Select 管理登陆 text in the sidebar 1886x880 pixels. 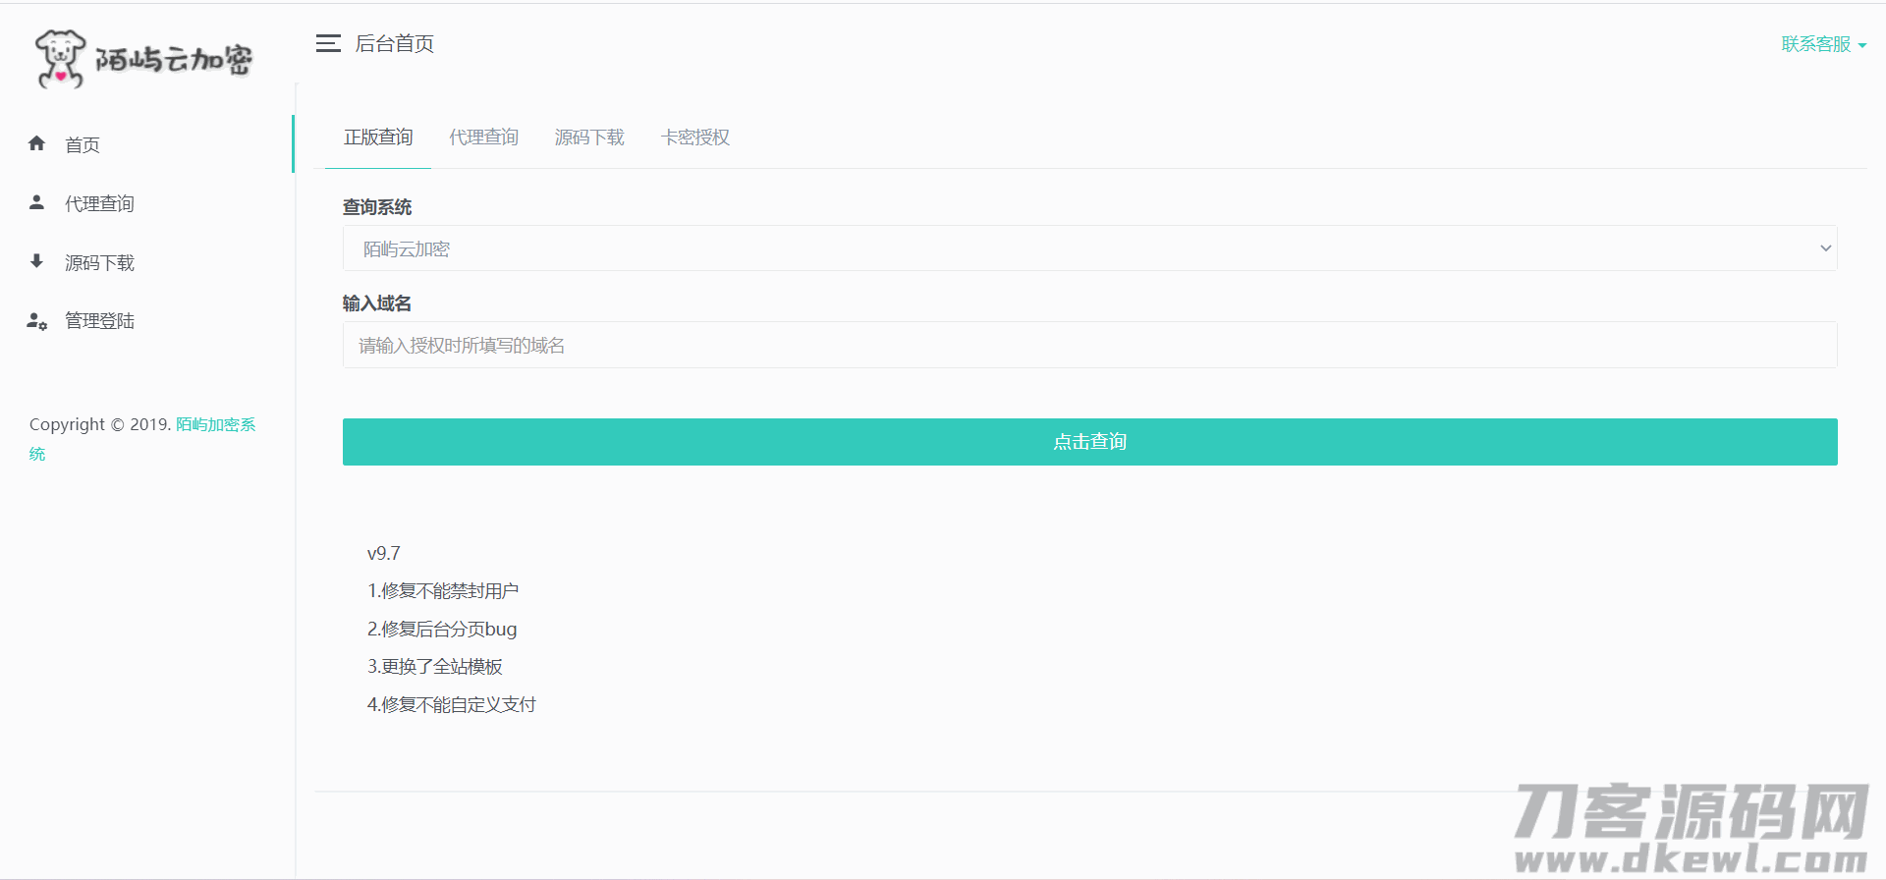(99, 321)
